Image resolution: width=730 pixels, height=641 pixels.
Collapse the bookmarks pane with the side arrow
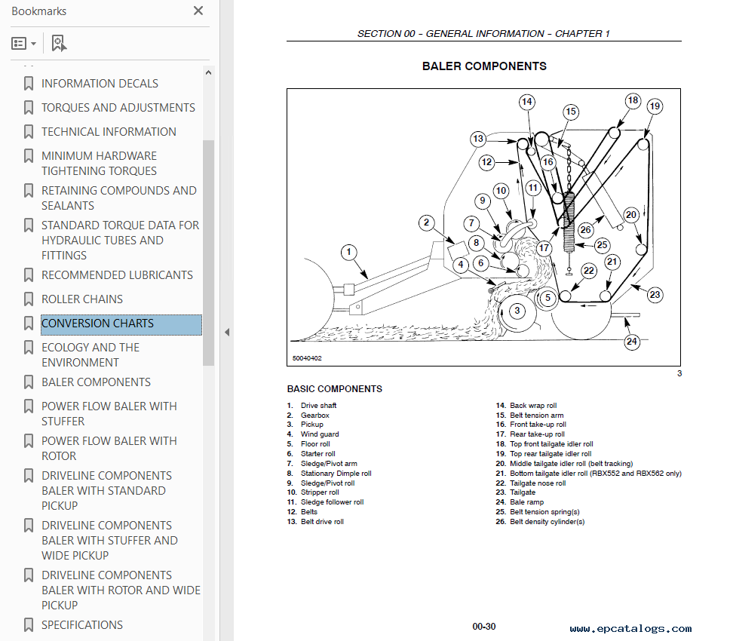tap(227, 333)
